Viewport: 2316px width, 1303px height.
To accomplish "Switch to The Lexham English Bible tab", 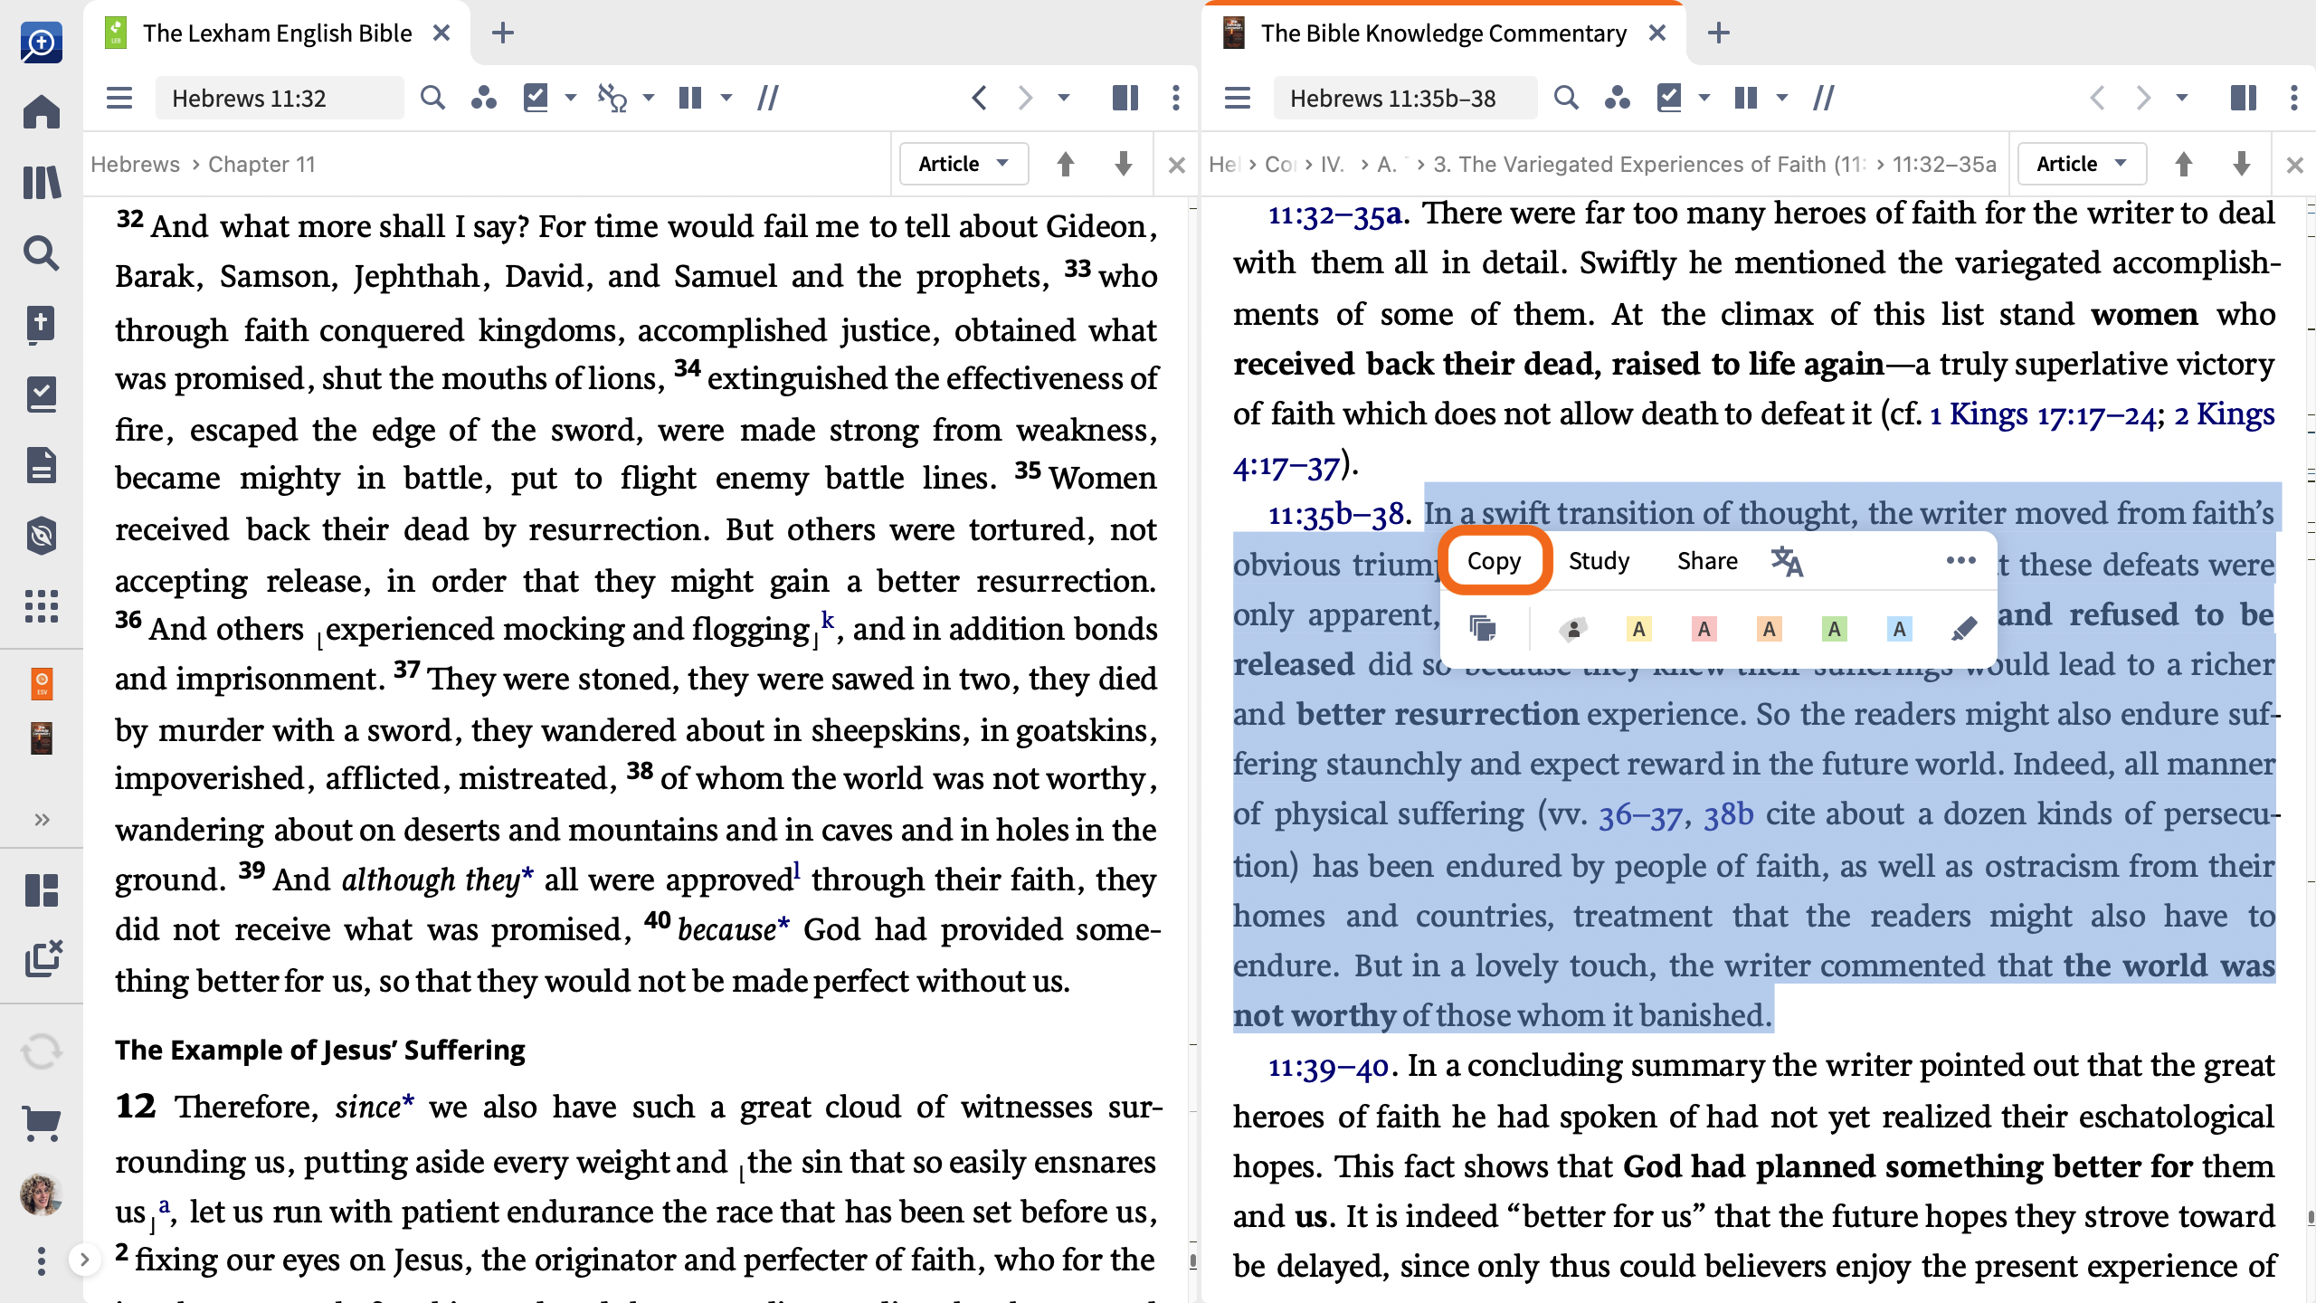I will tap(277, 33).
